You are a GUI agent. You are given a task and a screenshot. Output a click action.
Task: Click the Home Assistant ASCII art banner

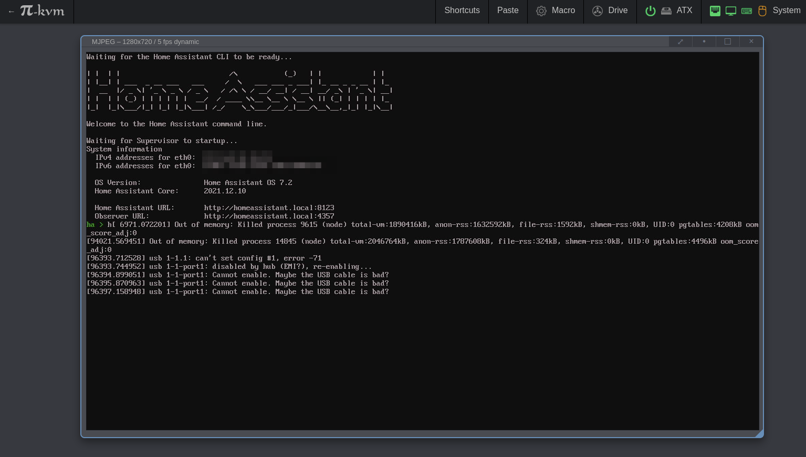click(x=239, y=90)
